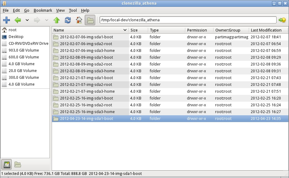Image resolution: width=289 pixels, height=178 pixels.
Task: Sort by Last Modification column header
Action: [x=266, y=30]
